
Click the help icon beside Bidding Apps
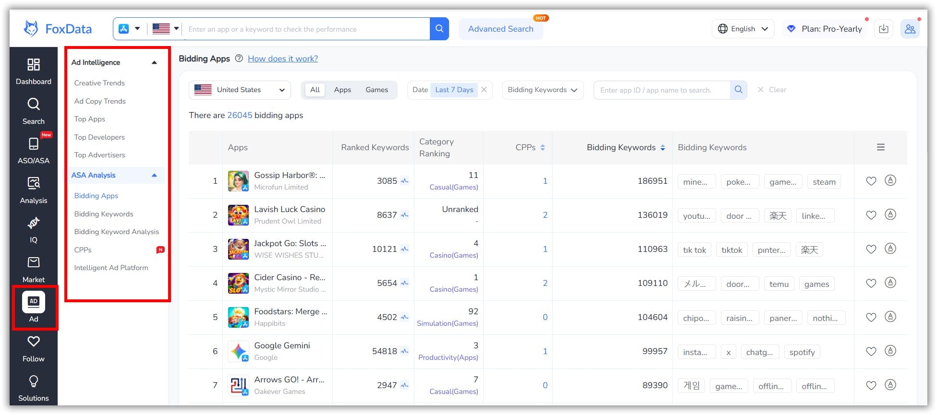point(239,59)
